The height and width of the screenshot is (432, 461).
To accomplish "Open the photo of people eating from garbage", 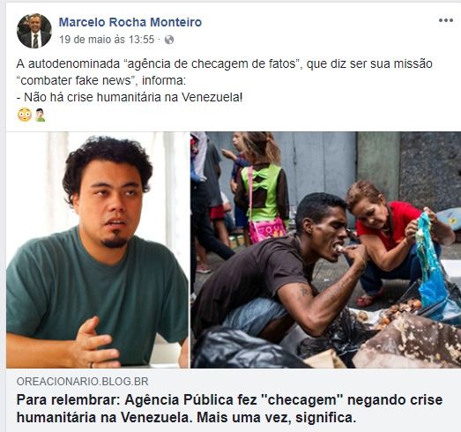I will [x=325, y=250].
